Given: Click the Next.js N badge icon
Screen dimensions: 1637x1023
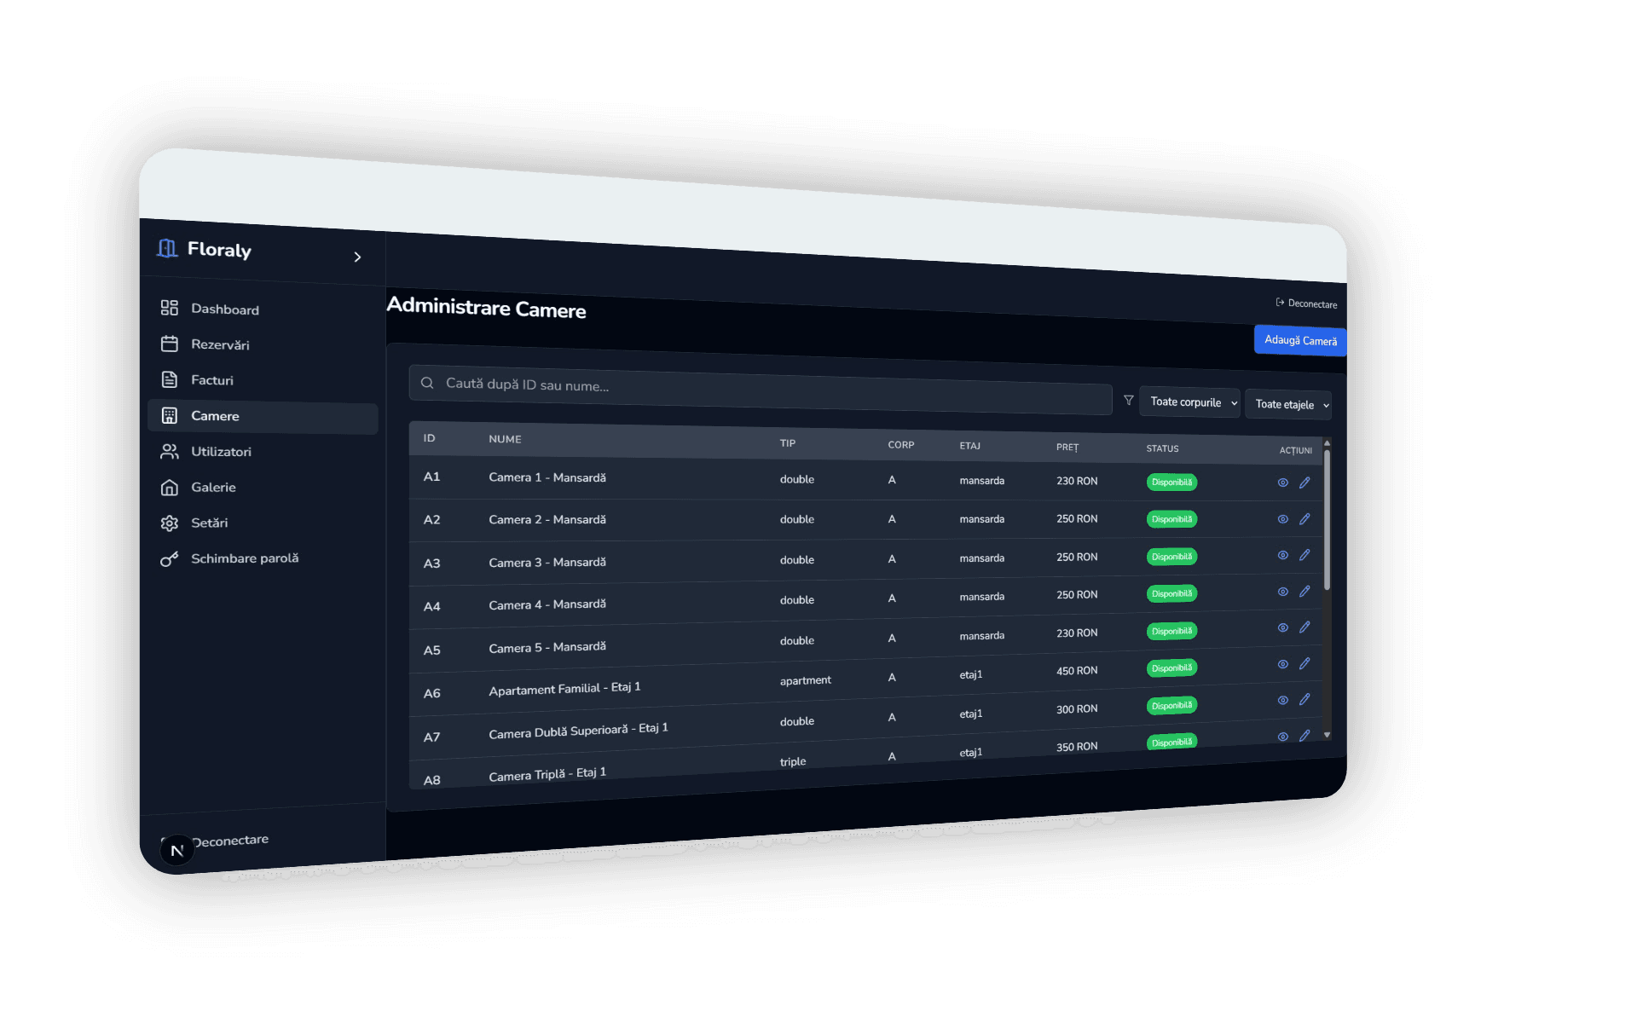Looking at the screenshot, I should click(177, 850).
